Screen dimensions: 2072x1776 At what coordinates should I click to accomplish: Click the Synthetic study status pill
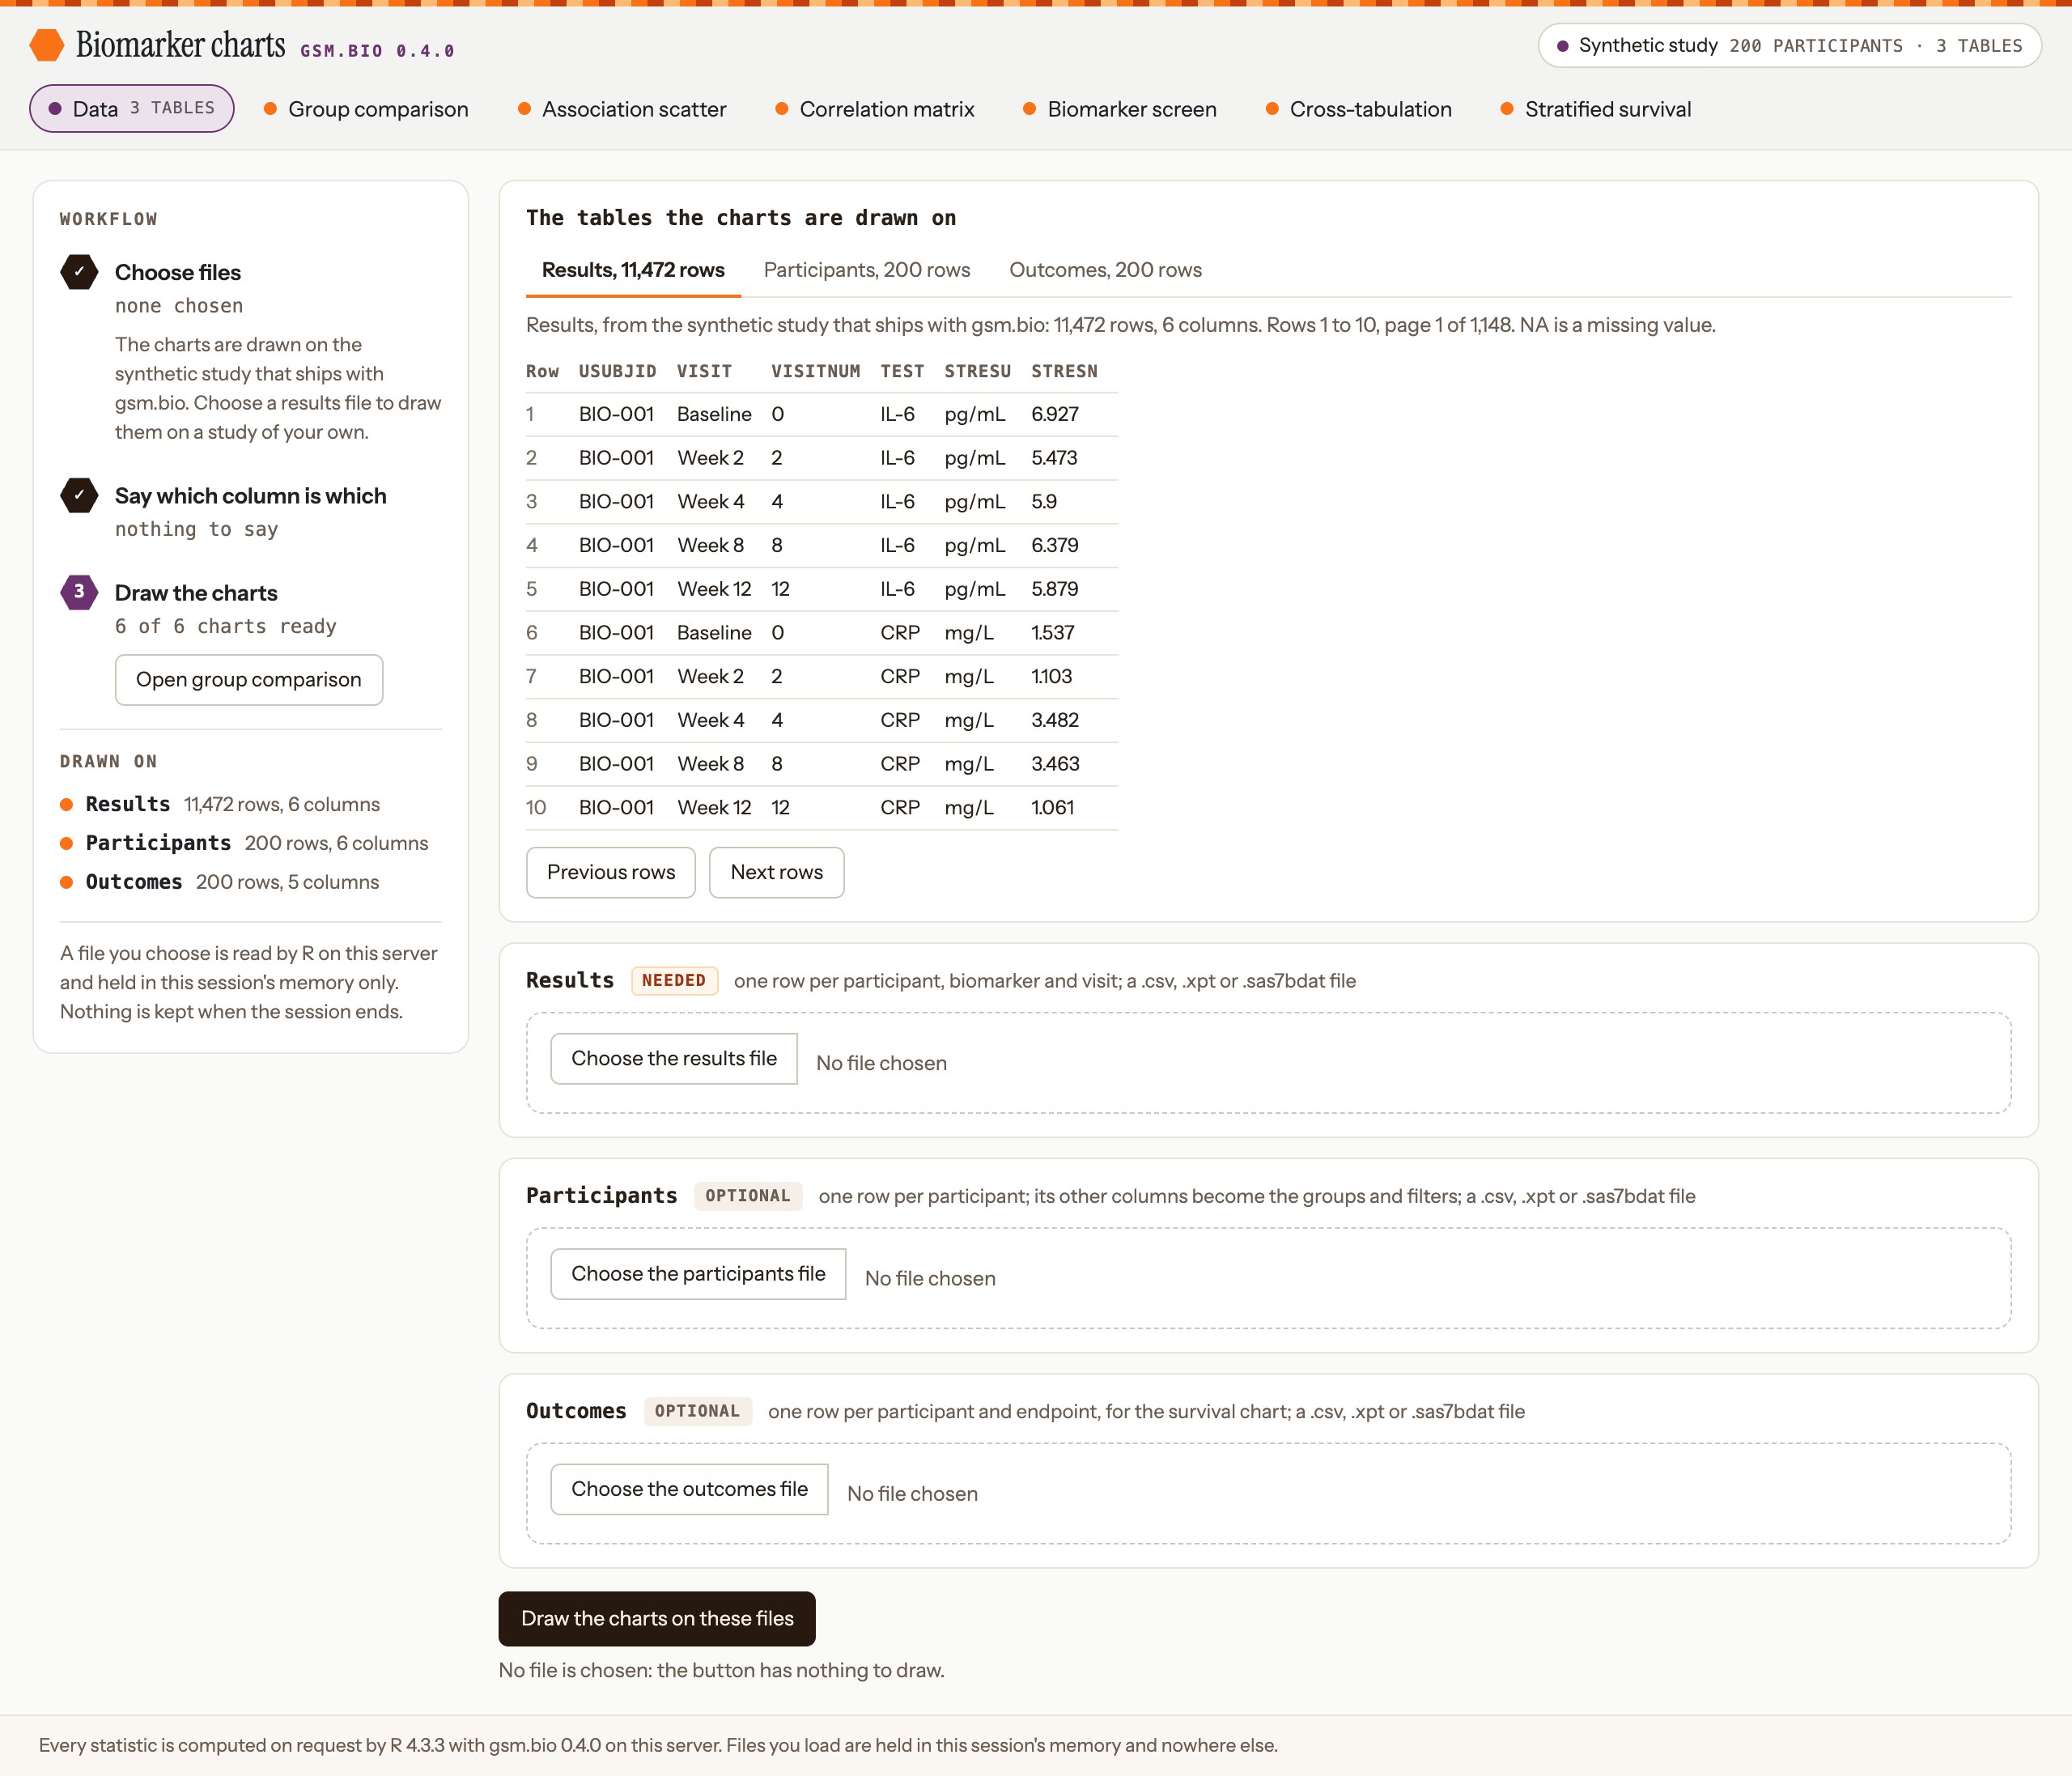1789,46
